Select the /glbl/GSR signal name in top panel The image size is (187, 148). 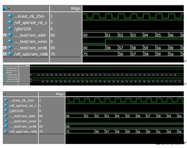click(x=23, y=29)
